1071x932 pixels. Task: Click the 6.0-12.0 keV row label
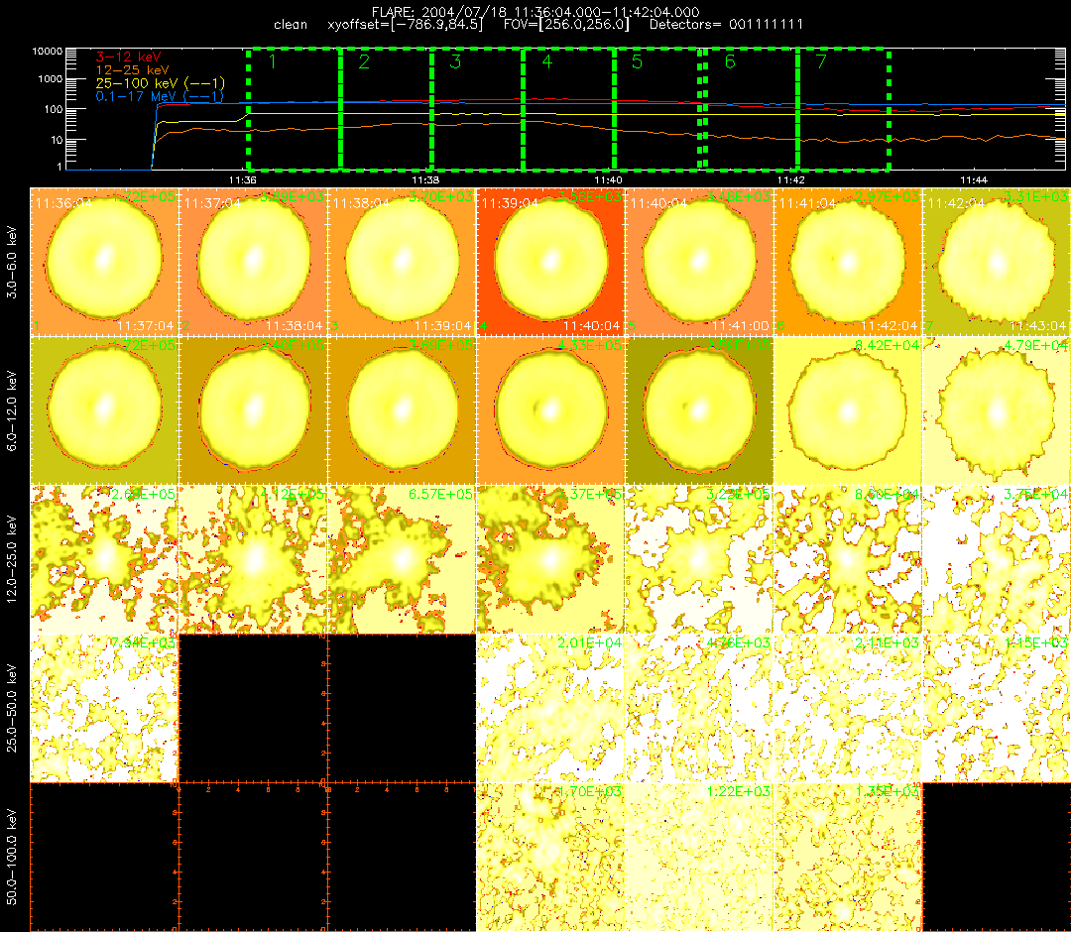pyautogui.click(x=12, y=410)
